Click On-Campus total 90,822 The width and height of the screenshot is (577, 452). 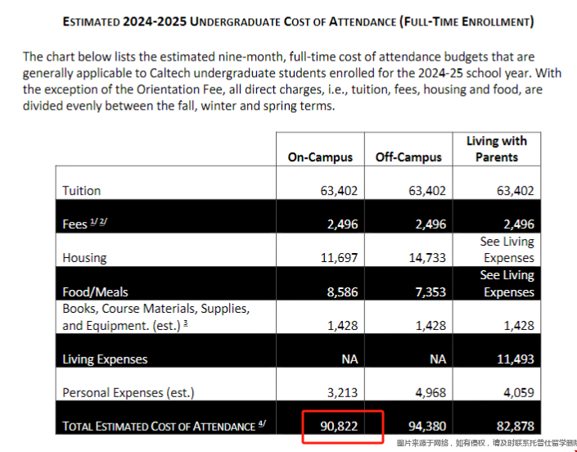tap(339, 427)
